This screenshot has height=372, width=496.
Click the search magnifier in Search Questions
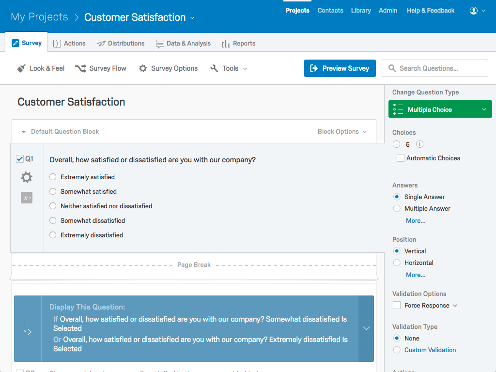click(x=391, y=68)
